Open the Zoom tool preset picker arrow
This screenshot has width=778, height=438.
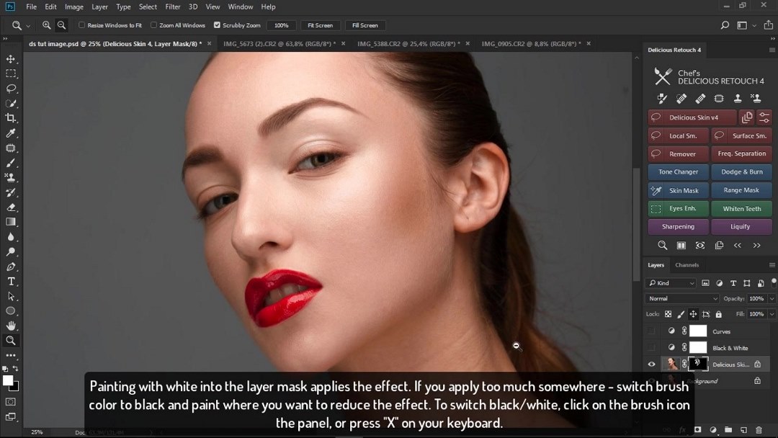pyautogui.click(x=28, y=25)
